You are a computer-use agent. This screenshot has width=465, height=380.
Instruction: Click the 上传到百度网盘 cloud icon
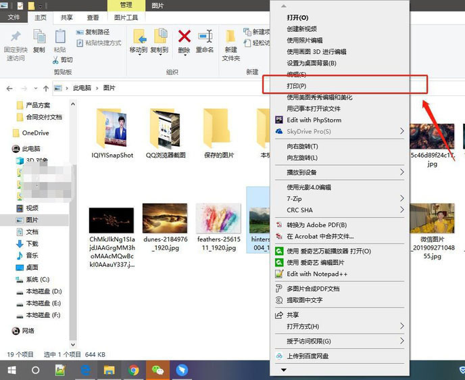click(x=279, y=356)
